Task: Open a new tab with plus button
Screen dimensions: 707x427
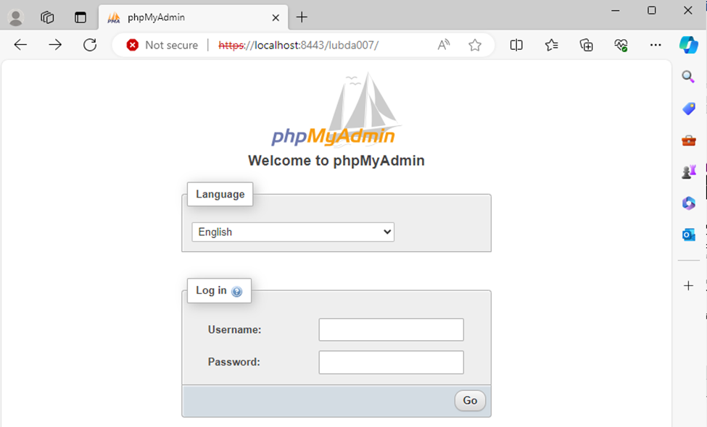Action: pos(302,17)
